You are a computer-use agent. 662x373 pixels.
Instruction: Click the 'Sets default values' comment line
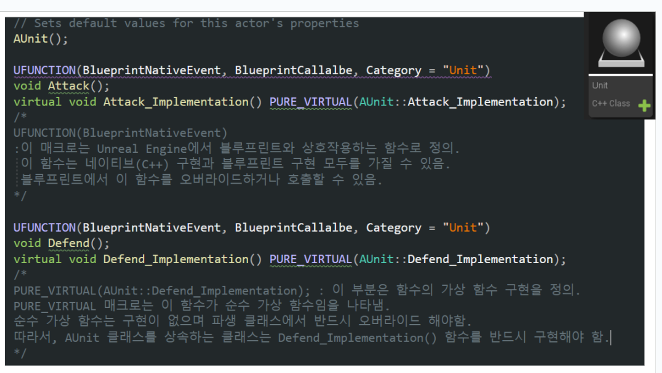click(186, 24)
